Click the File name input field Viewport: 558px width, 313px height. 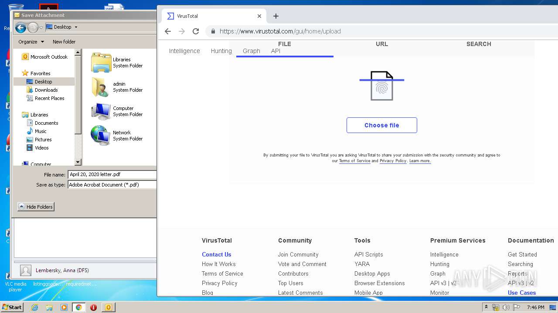pyautogui.click(x=112, y=174)
